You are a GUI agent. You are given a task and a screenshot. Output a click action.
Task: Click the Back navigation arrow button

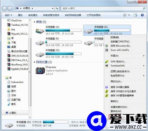(x=4, y=9)
